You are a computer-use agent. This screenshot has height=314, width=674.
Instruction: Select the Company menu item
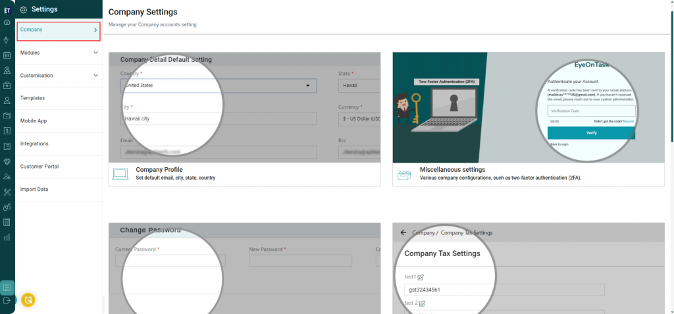click(59, 32)
